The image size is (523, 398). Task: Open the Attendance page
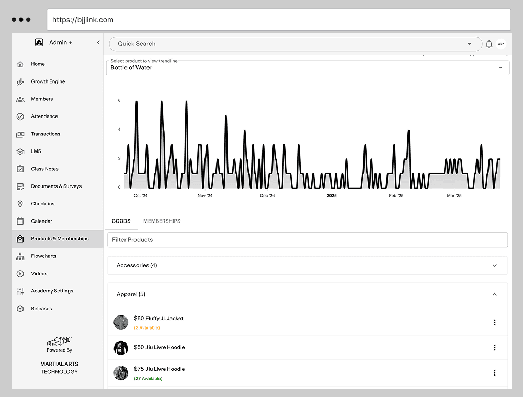click(44, 116)
